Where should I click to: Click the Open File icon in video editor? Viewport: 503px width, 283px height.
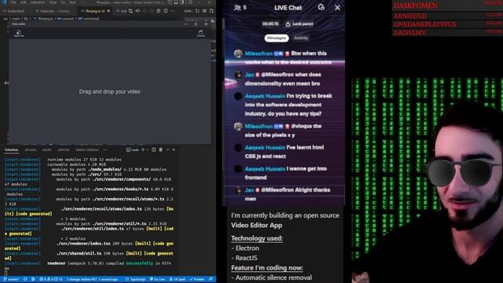(19, 33)
